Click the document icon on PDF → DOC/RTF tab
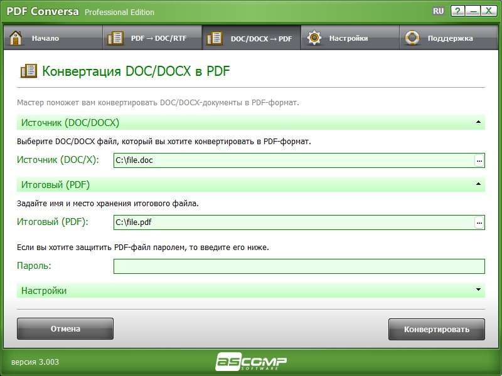The image size is (502, 376). 115,38
